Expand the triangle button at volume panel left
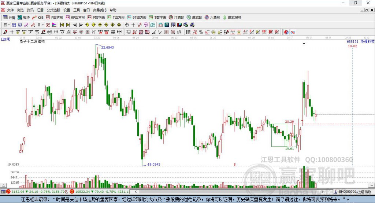The height and width of the screenshot is (203, 375). (3, 185)
